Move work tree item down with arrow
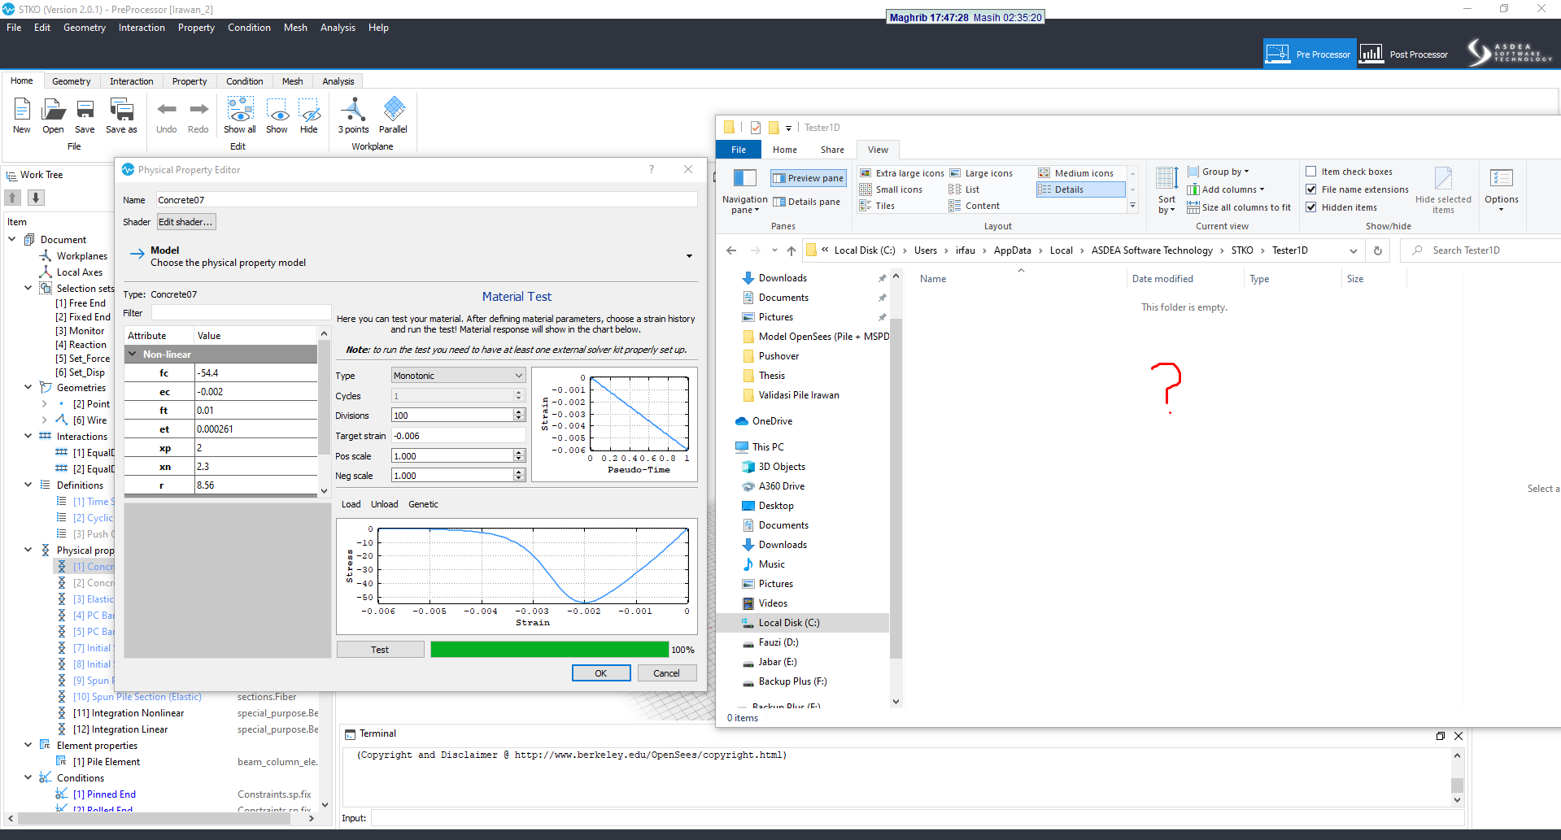 [36, 198]
